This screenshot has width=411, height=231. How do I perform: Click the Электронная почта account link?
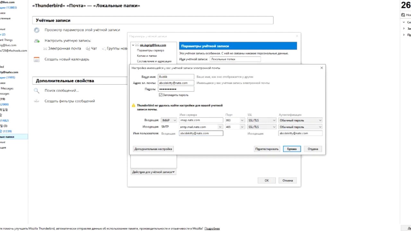click(65, 48)
